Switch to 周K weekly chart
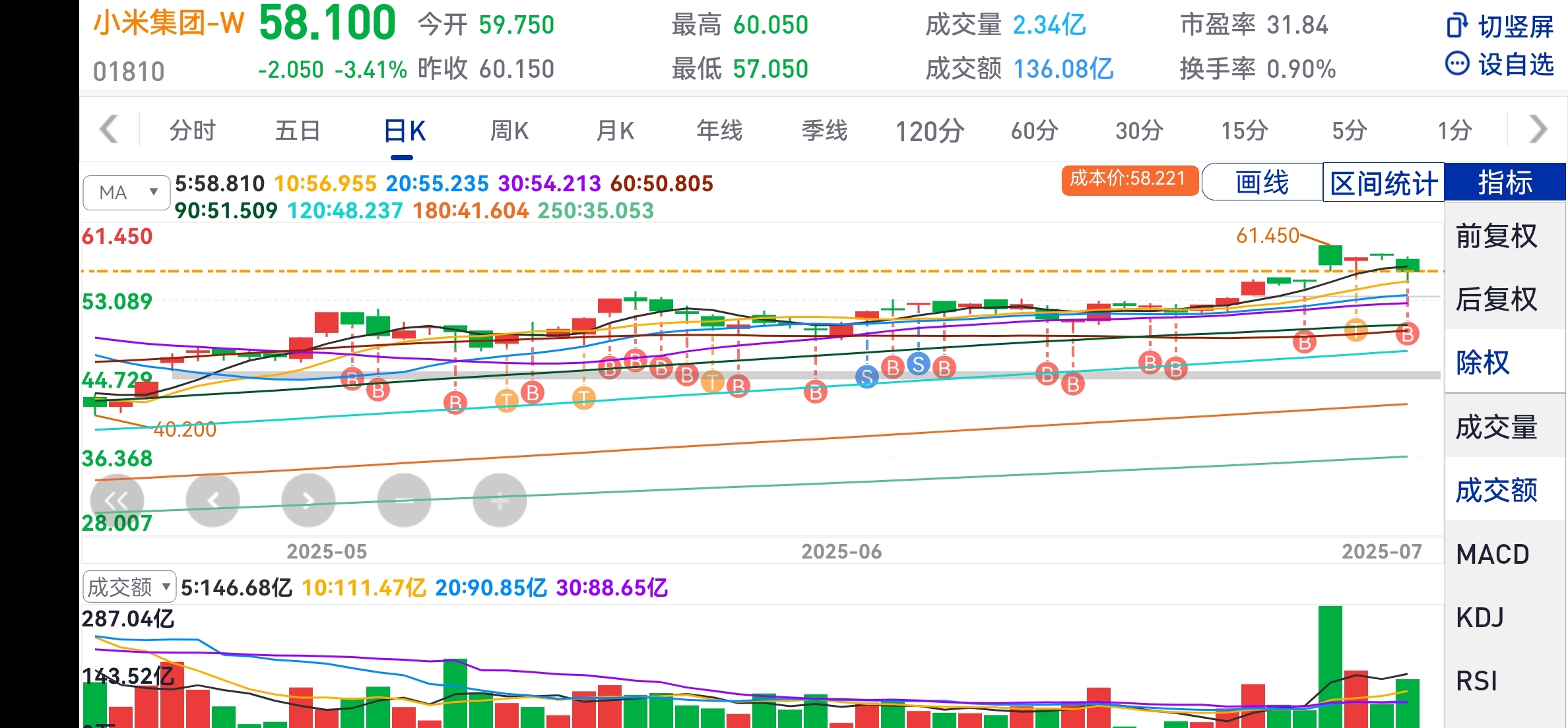The height and width of the screenshot is (728, 1568). [x=509, y=131]
